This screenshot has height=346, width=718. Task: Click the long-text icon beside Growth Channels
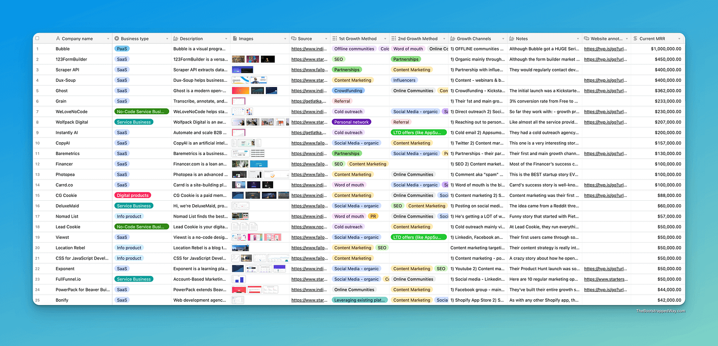(x=453, y=38)
